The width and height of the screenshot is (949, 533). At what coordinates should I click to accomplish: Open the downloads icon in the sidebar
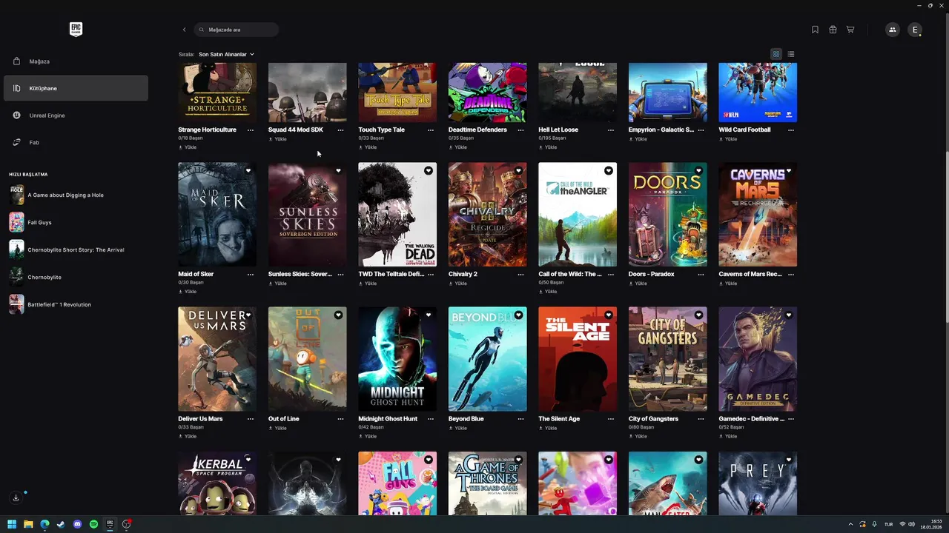click(16, 497)
